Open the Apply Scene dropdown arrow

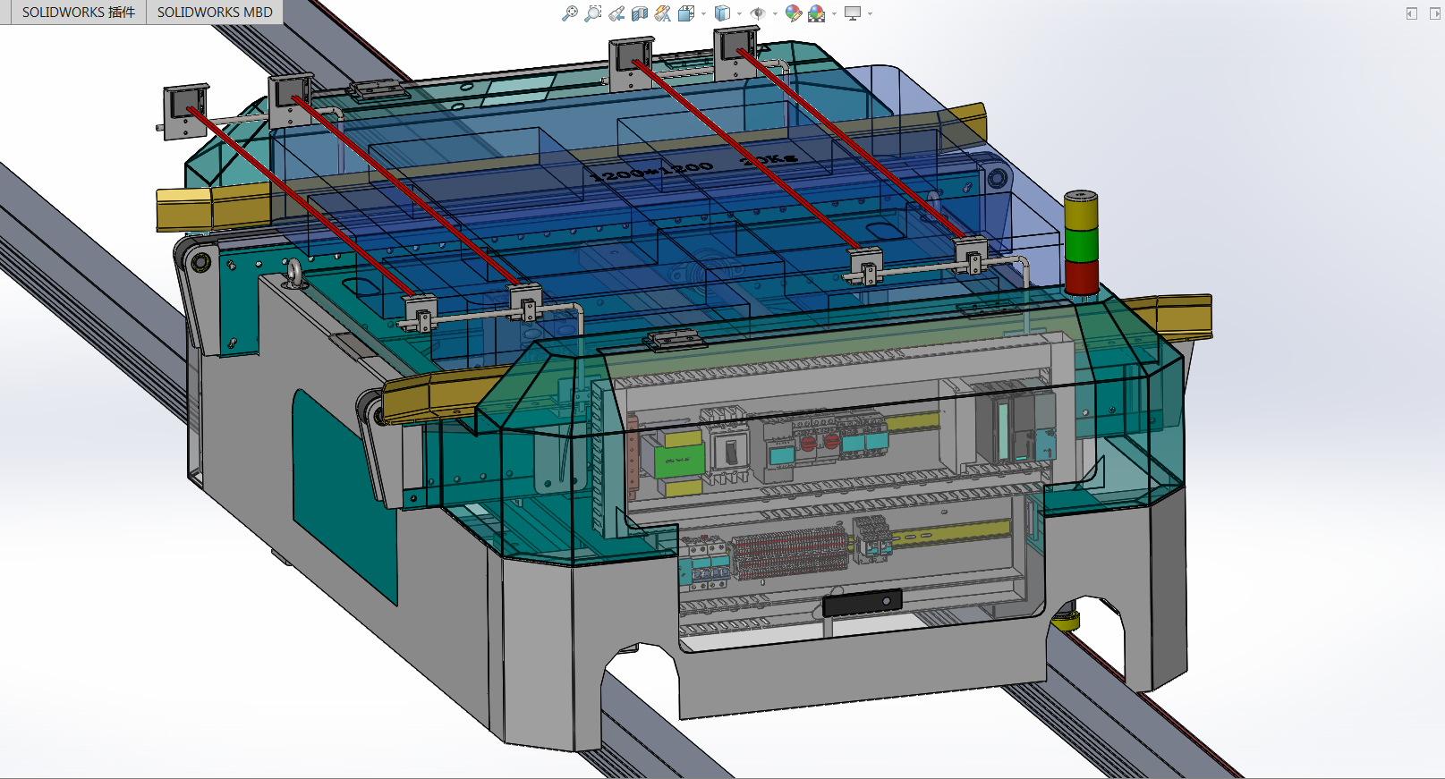(x=834, y=13)
